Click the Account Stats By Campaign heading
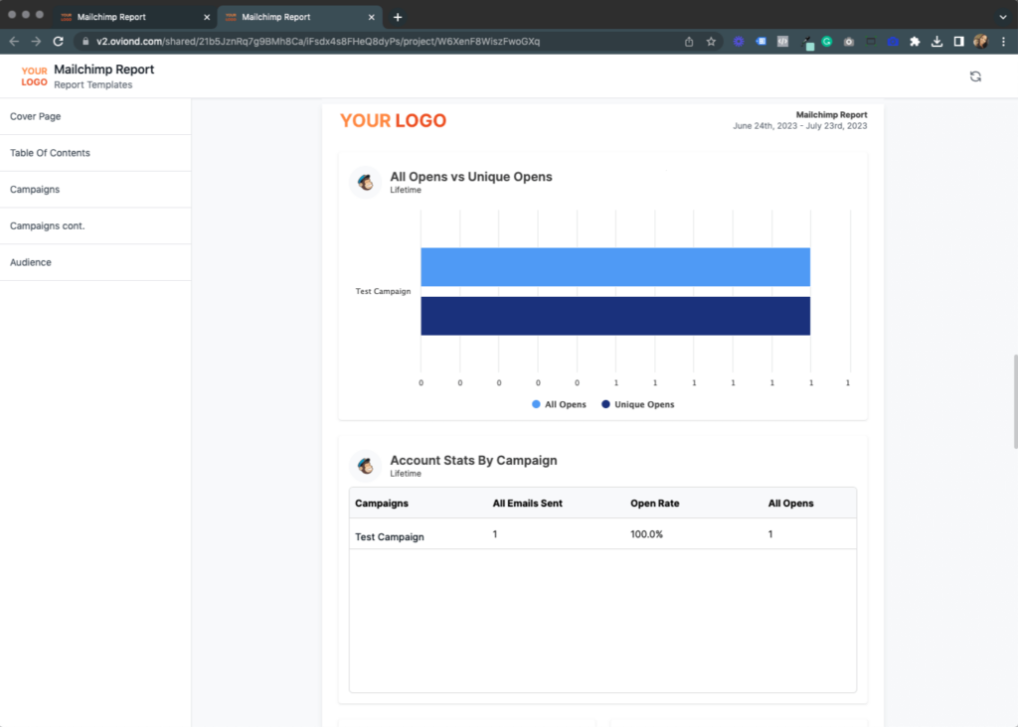This screenshot has width=1018, height=727. point(473,460)
